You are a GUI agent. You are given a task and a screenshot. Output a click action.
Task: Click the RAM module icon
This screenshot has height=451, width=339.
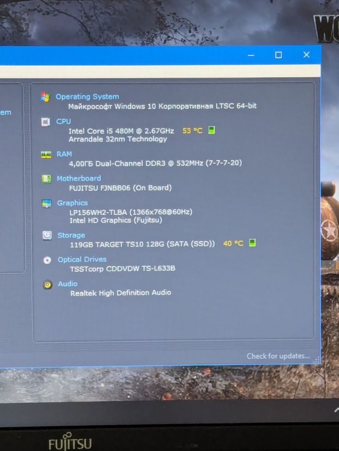46,155
